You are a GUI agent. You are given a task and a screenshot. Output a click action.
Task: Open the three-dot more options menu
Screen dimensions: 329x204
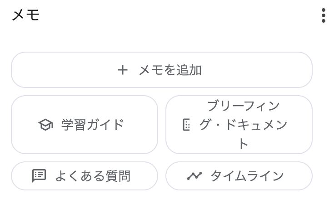[x=324, y=15]
